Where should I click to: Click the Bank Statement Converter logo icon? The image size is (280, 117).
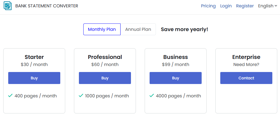click(x=8, y=6)
